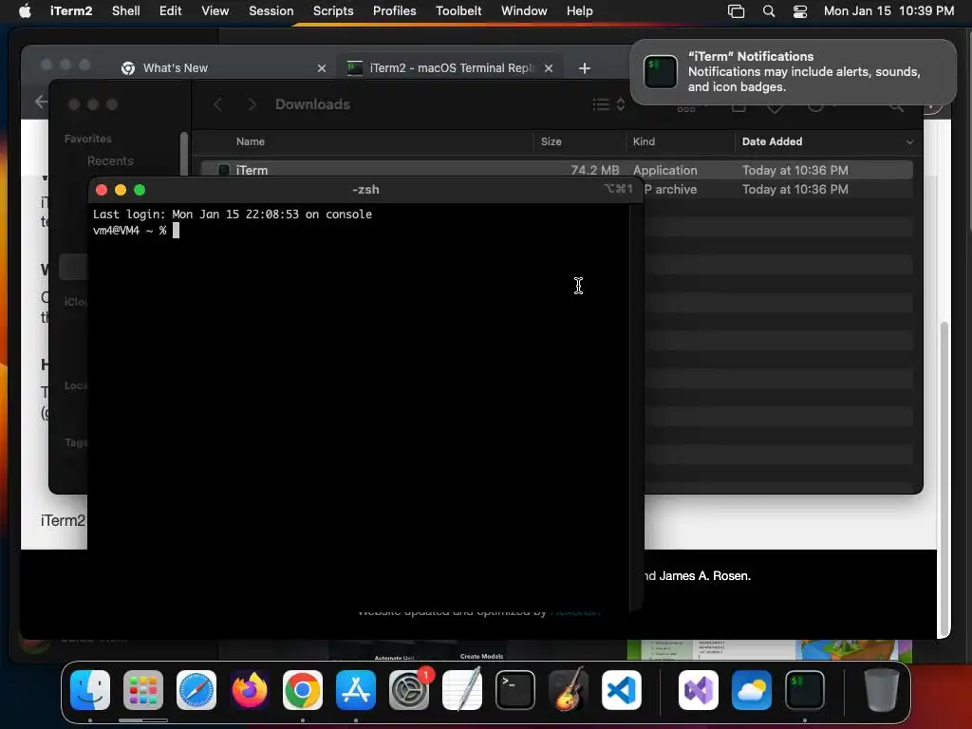Image resolution: width=972 pixels, height=729 pixels.
Task: Open the iTerm2 application menu
Action: [x=70, y=10]
